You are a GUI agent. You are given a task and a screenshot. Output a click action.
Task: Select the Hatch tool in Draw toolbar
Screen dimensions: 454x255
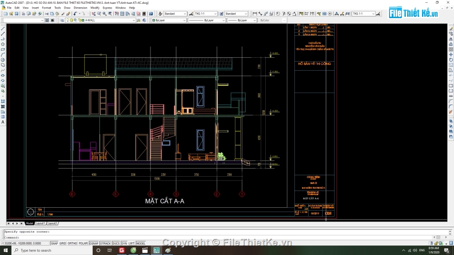[x=3, y=101]
